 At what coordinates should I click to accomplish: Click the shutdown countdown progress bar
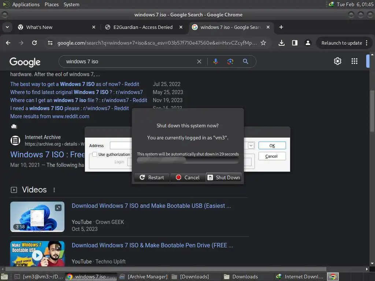188,160
